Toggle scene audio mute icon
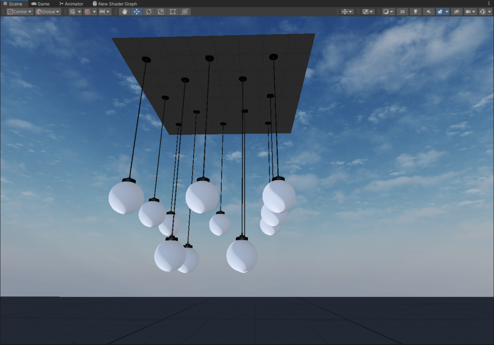This screenshot has width=494, height=345. 429,12
